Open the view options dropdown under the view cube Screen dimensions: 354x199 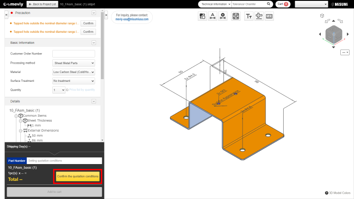coord(345,52)
